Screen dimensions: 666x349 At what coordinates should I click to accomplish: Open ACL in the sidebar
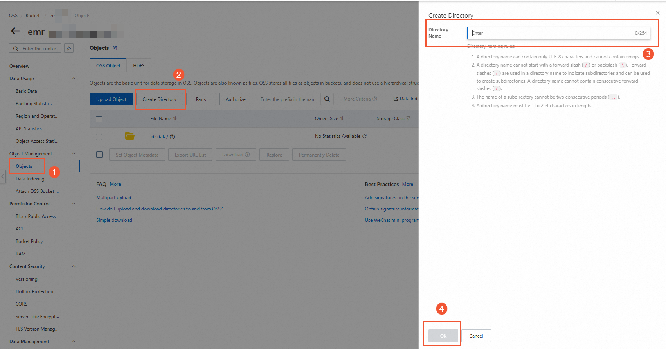point(20,229)
